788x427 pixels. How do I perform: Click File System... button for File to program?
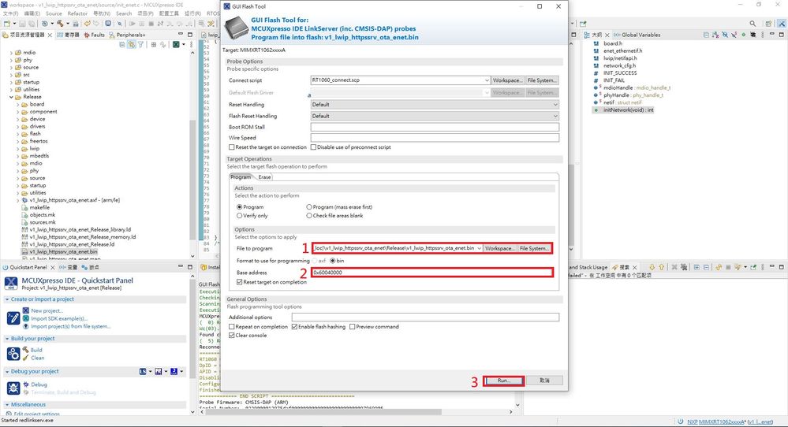click(x=534, y=248)
